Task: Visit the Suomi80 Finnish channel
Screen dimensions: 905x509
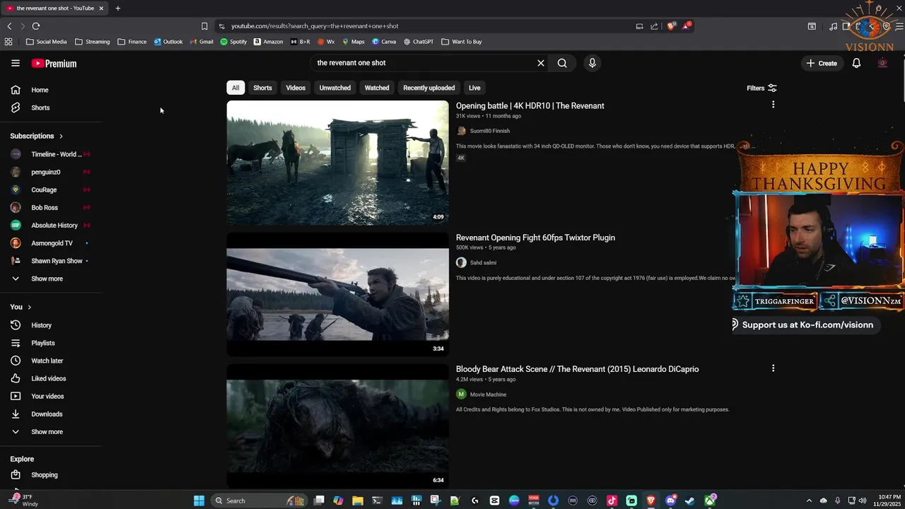Action: (489, 131)
